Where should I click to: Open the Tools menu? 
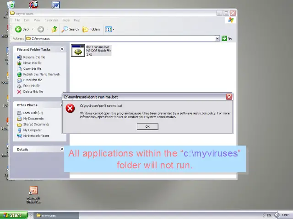click(x=66, y=20)
